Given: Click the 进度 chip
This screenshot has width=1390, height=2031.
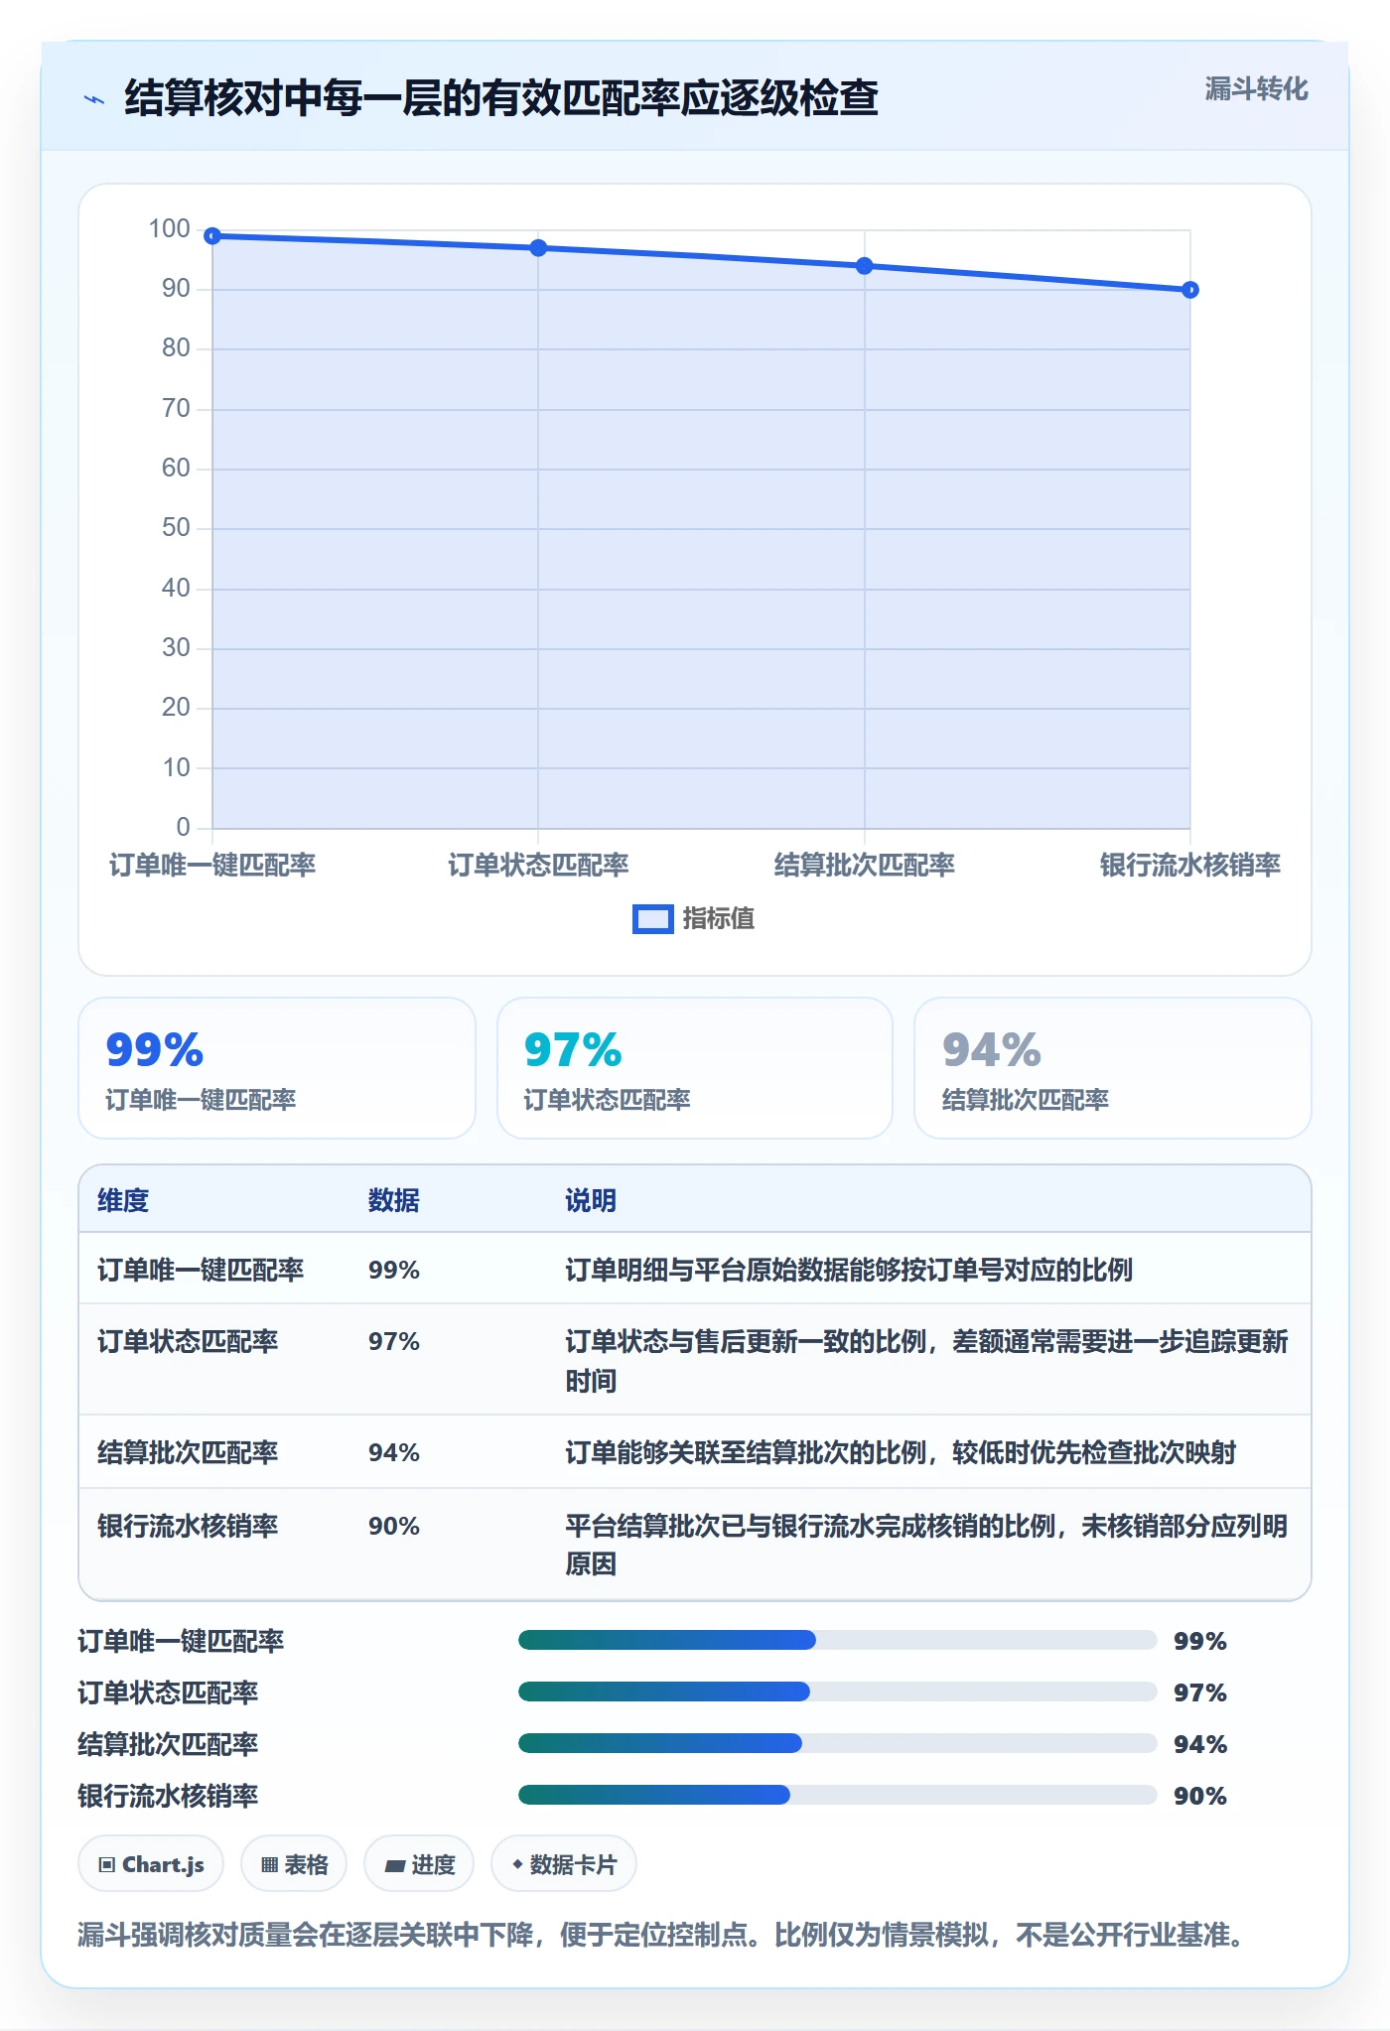Looking at the screenshot, I should coord(419,1864).
